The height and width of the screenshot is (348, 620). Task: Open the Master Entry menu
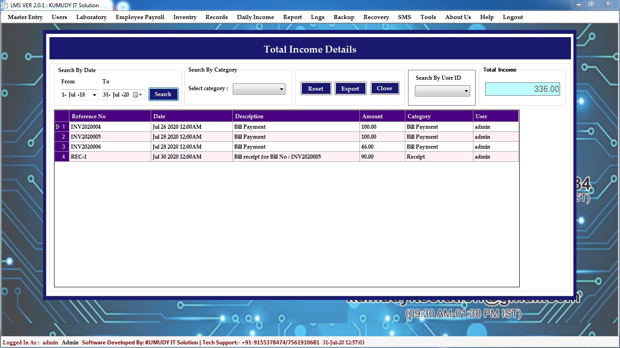point(25,17)
